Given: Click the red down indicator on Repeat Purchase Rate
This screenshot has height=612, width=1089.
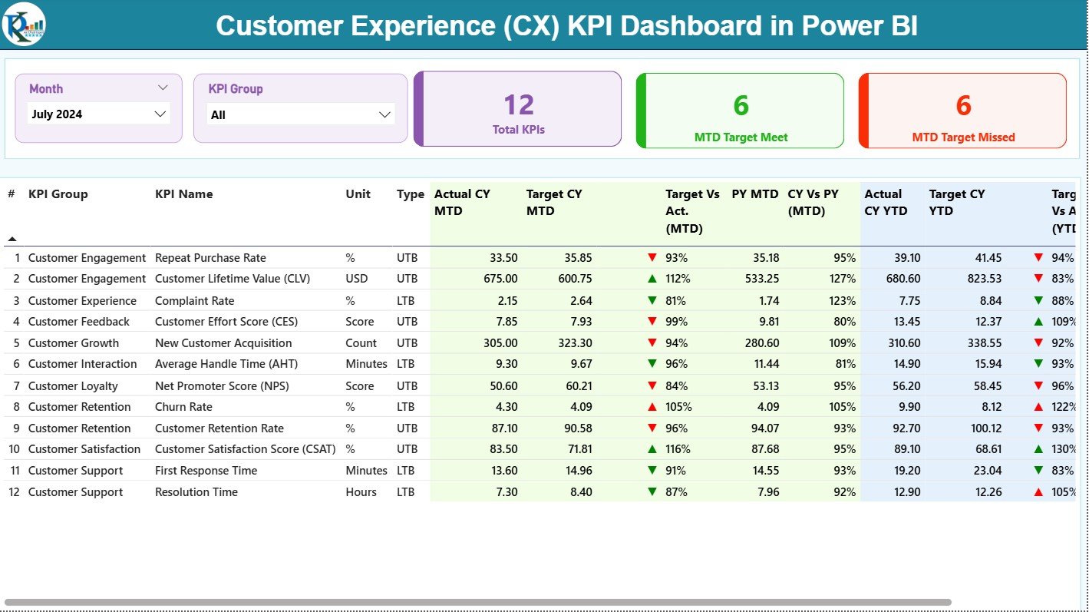Looking at the screenshot, I should [652, 257].
